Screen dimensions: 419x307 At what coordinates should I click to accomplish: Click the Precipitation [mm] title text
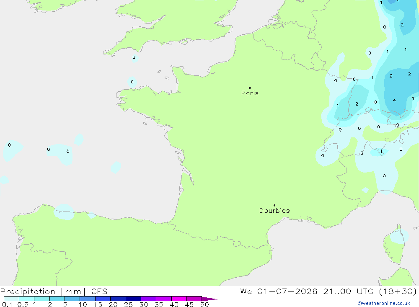(43, 291)
